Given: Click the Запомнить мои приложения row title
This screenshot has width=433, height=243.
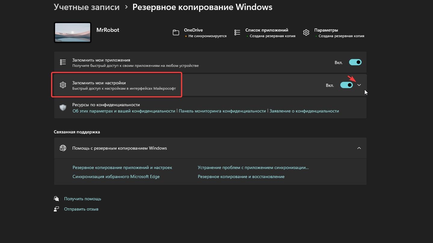Looking at the screenshot, I should (101, 60).
